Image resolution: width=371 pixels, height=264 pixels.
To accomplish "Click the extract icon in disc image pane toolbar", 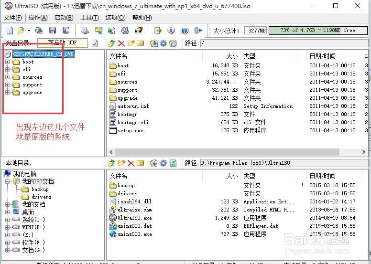I will point(154,43).
